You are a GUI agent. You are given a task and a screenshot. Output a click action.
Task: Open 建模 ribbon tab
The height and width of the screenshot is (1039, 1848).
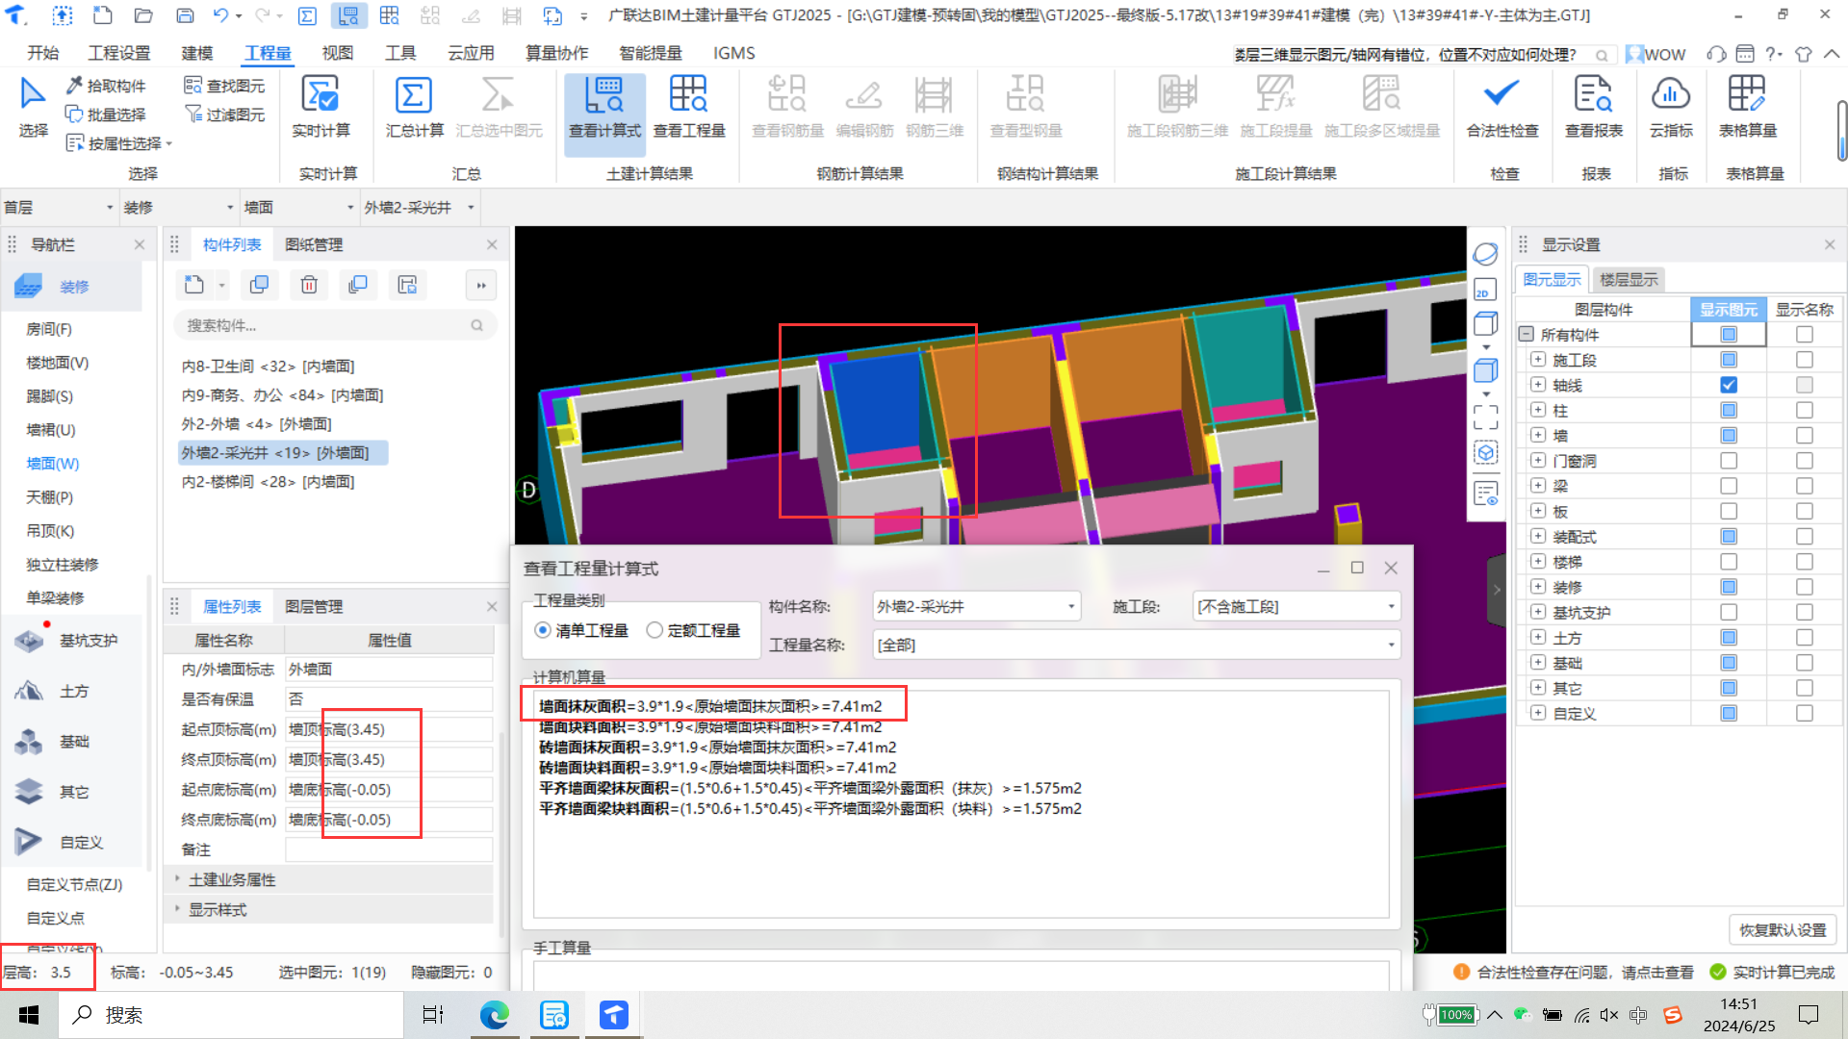[x=196, y=53]
